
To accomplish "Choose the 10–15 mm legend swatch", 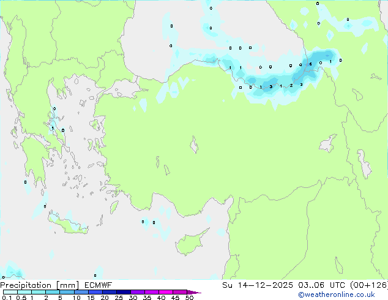I will point(81,292).
